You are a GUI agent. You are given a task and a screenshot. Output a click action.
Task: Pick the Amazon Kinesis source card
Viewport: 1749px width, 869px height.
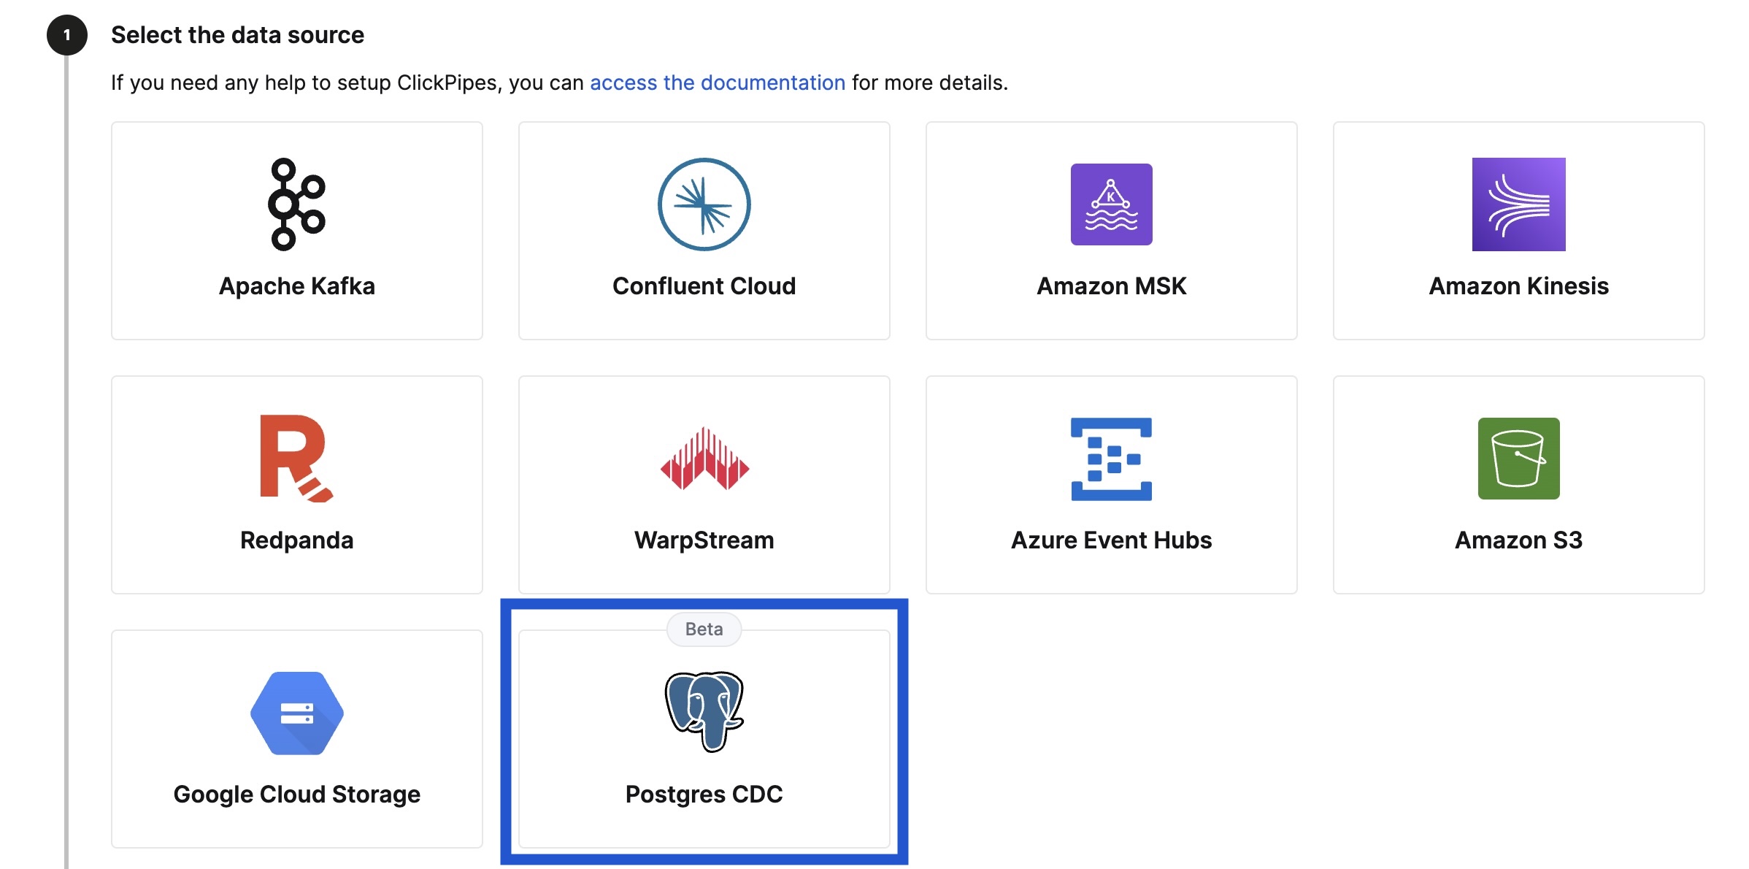[1518, 231]
